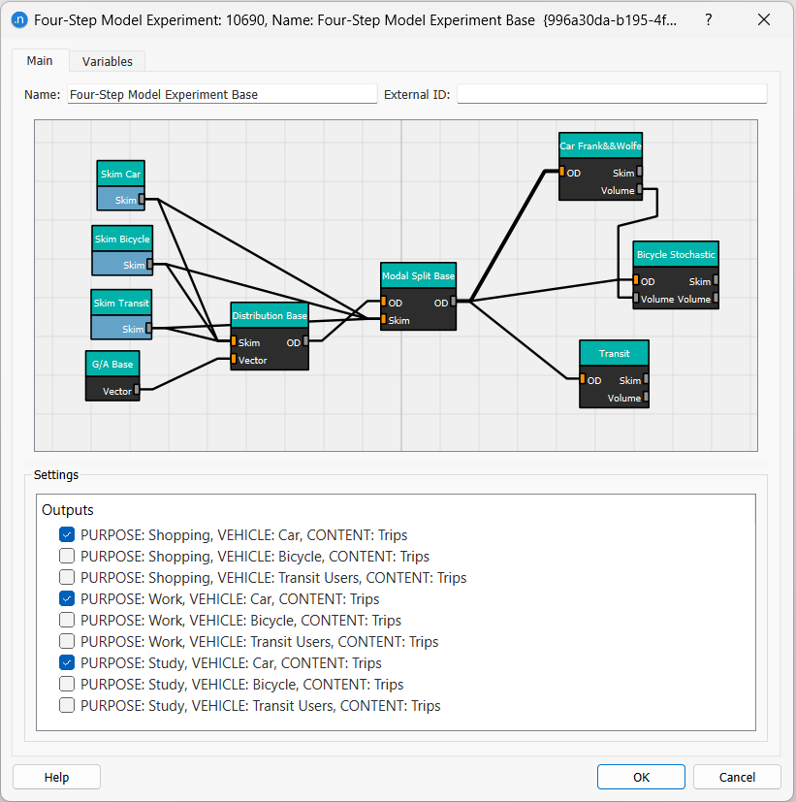This screenshot has height=802, width=796.
Task: Enable Shopping Bicycle trips output
Action: 66,556
